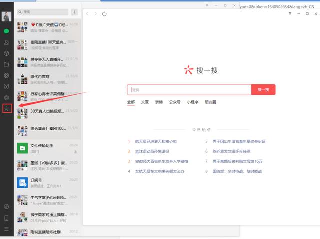Open the phone icon near sidebar bottom
The width and height of the screenshot is (320, 239).
[x=6, y=218]
